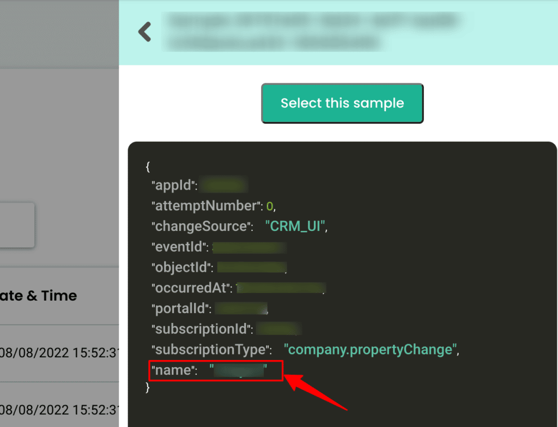Select the "CRM_UI" changeSource value

296,227
